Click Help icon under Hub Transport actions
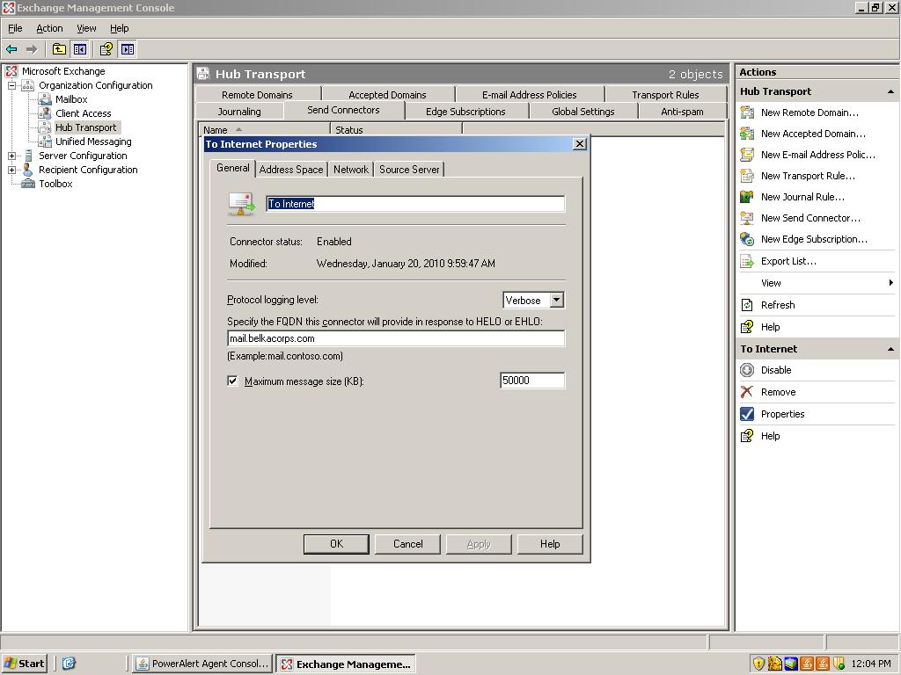901x675 pixels. [x=747, y=327]
